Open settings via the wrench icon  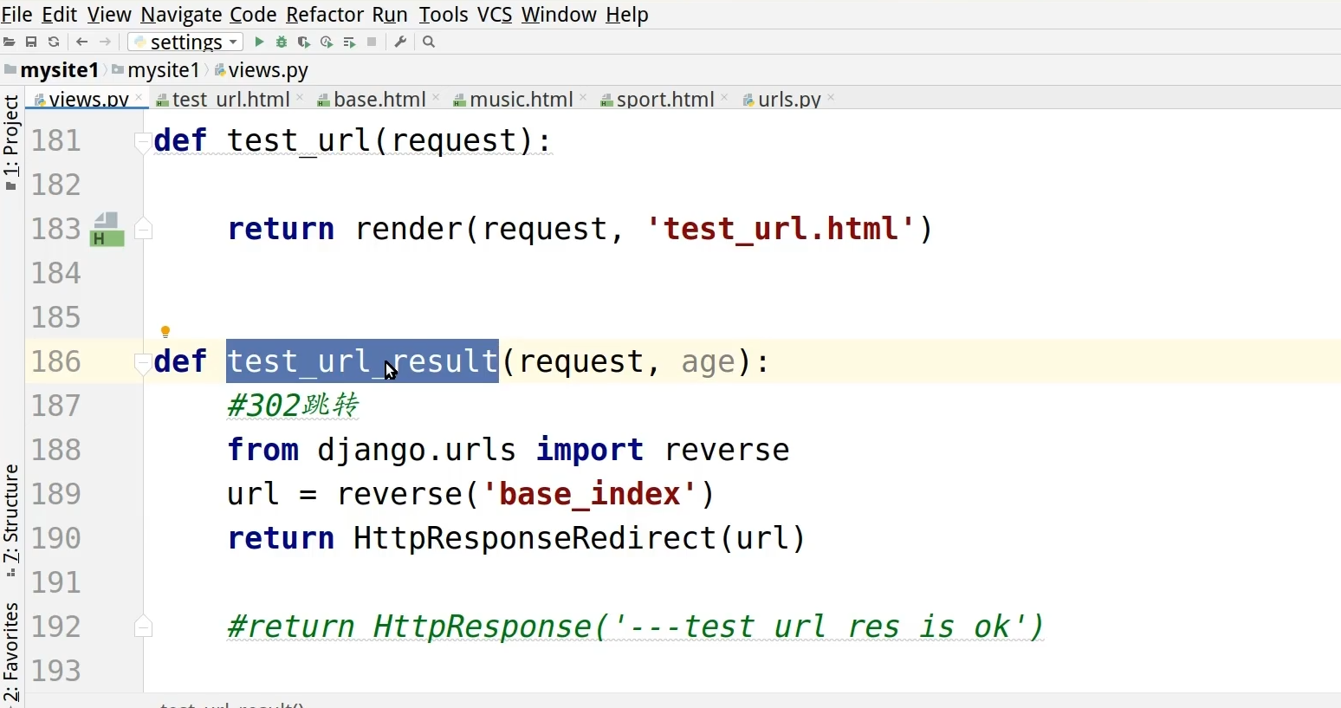[400, 42]
